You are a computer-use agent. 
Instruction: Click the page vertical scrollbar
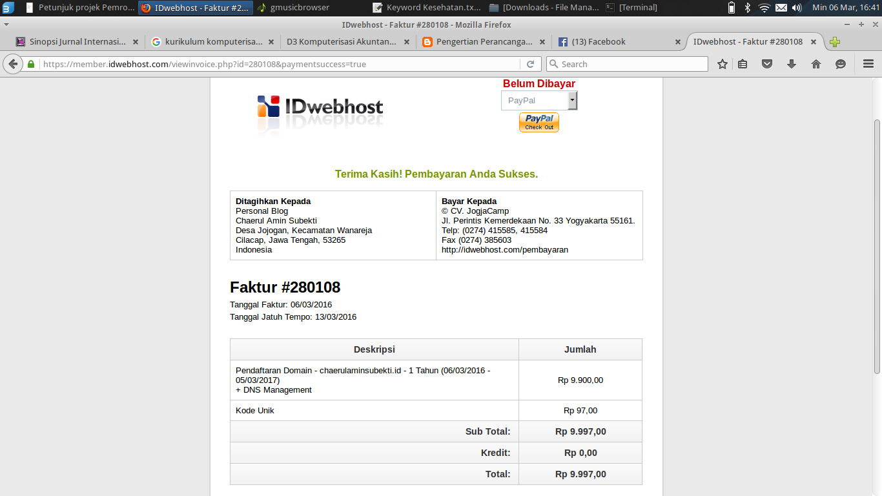pyautogui.click(x=877, y=245)
